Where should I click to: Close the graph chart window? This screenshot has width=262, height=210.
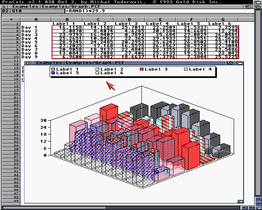coord(28,63)
